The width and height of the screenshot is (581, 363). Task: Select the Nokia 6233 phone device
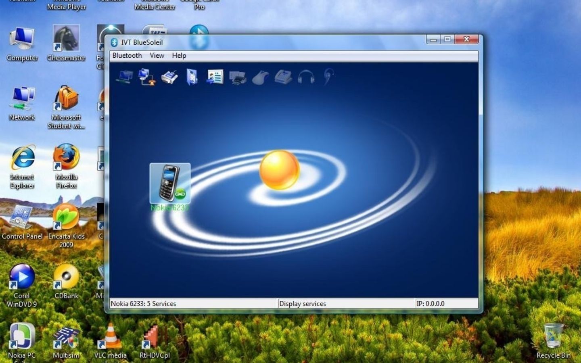tap(170, 184)
